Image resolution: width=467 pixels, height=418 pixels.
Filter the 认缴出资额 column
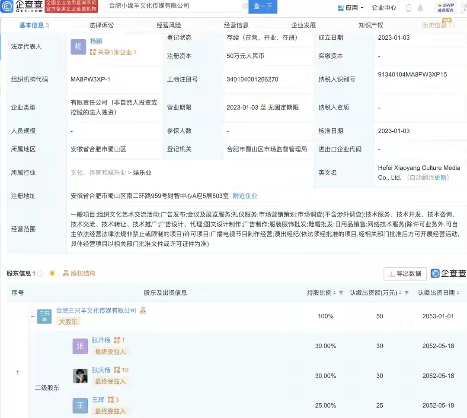tap(406, 293)
